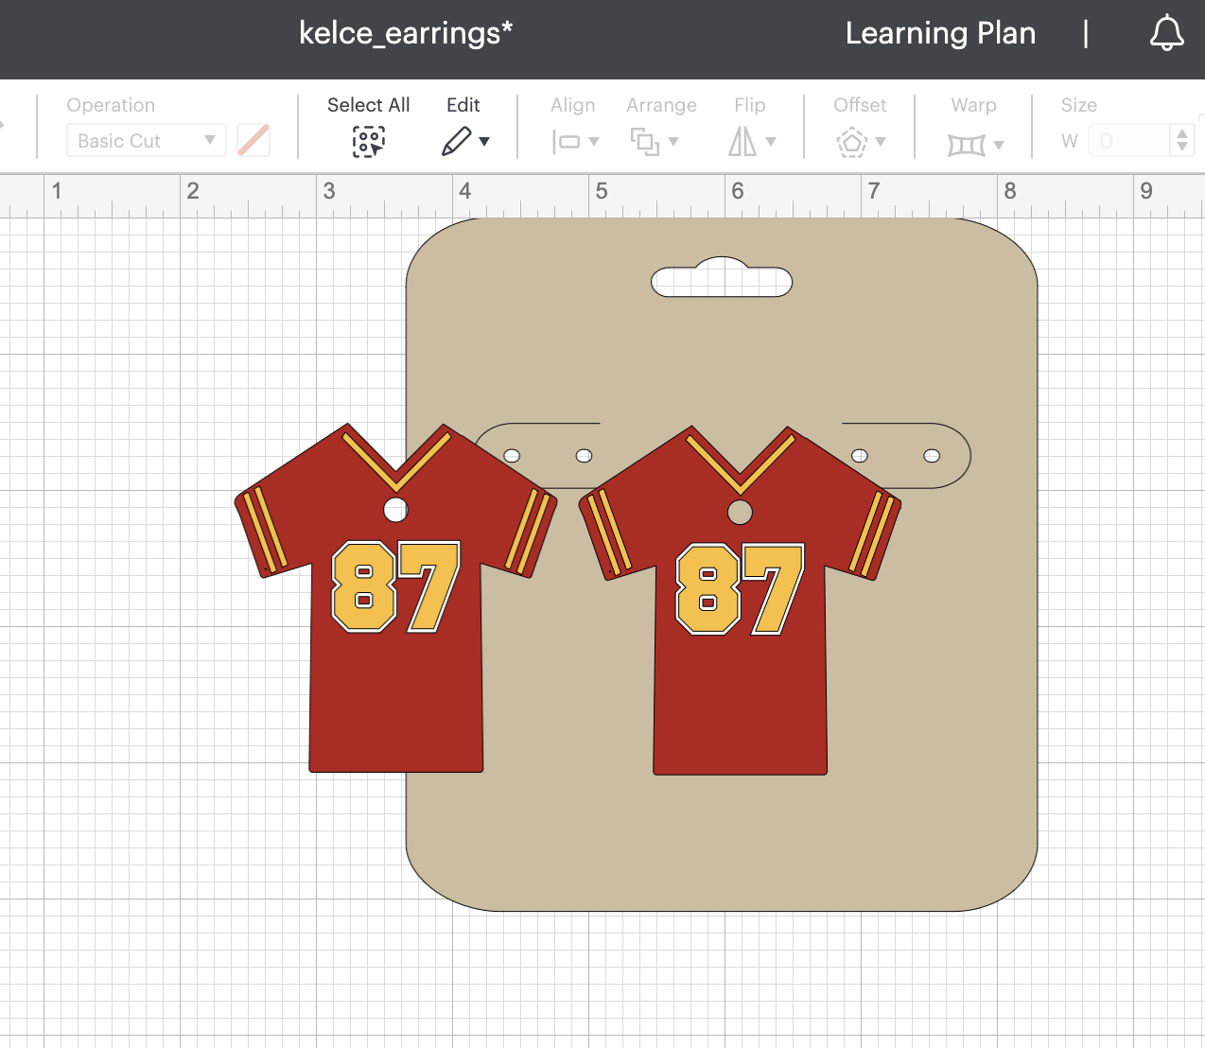Click the Warp label text

pos(974,105)
